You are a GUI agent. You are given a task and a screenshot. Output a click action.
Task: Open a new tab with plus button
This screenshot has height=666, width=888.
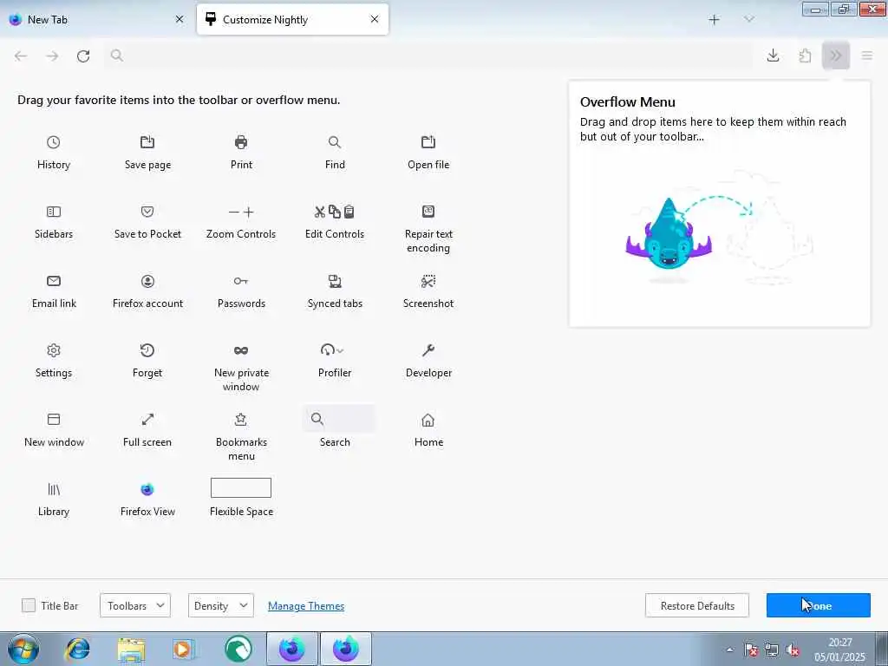715,20
